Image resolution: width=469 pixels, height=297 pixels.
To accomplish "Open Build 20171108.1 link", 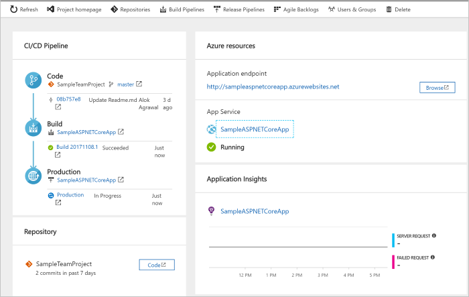I will [x=77, y=147].
